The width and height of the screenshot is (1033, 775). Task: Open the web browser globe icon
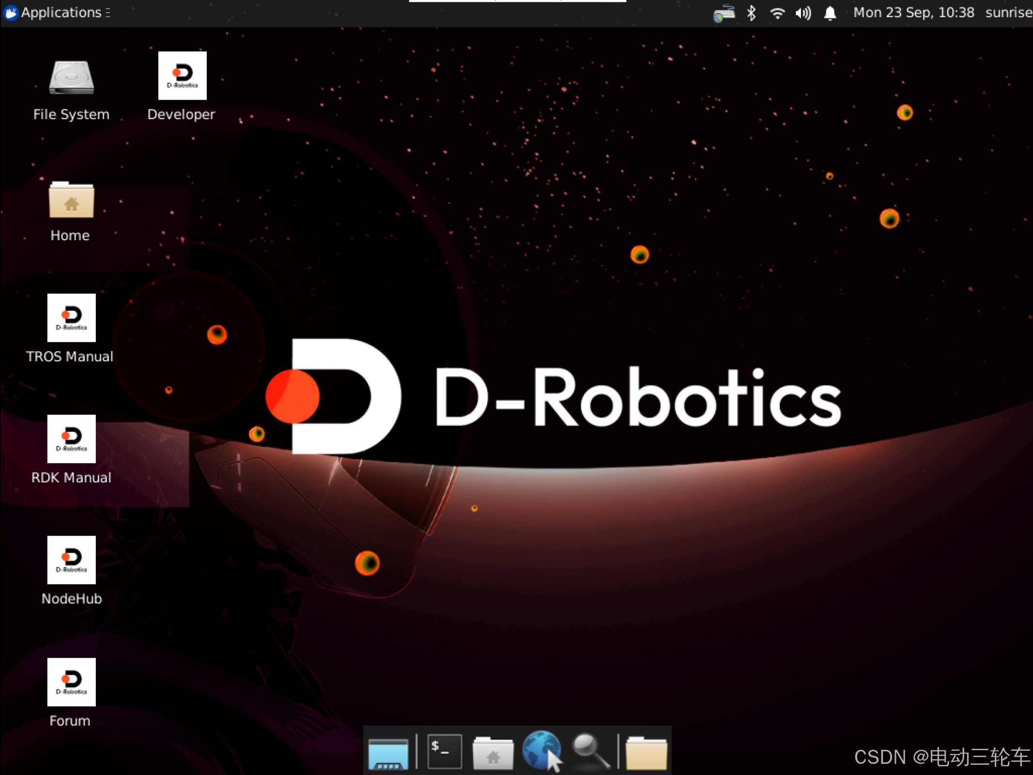[541, 750]
